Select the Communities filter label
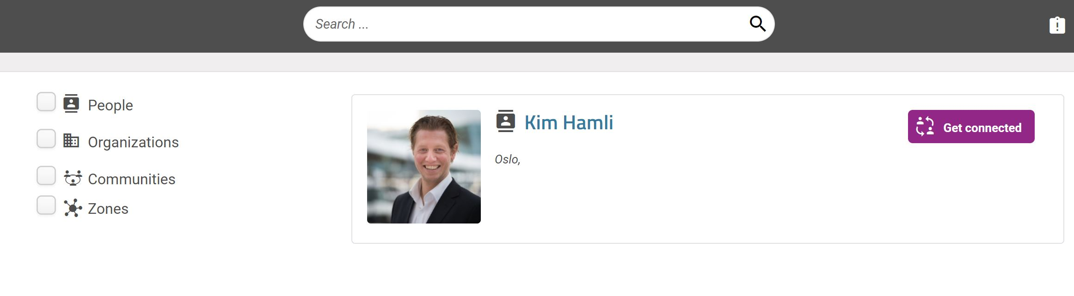 pyautogui.click(x=132, y=179)
